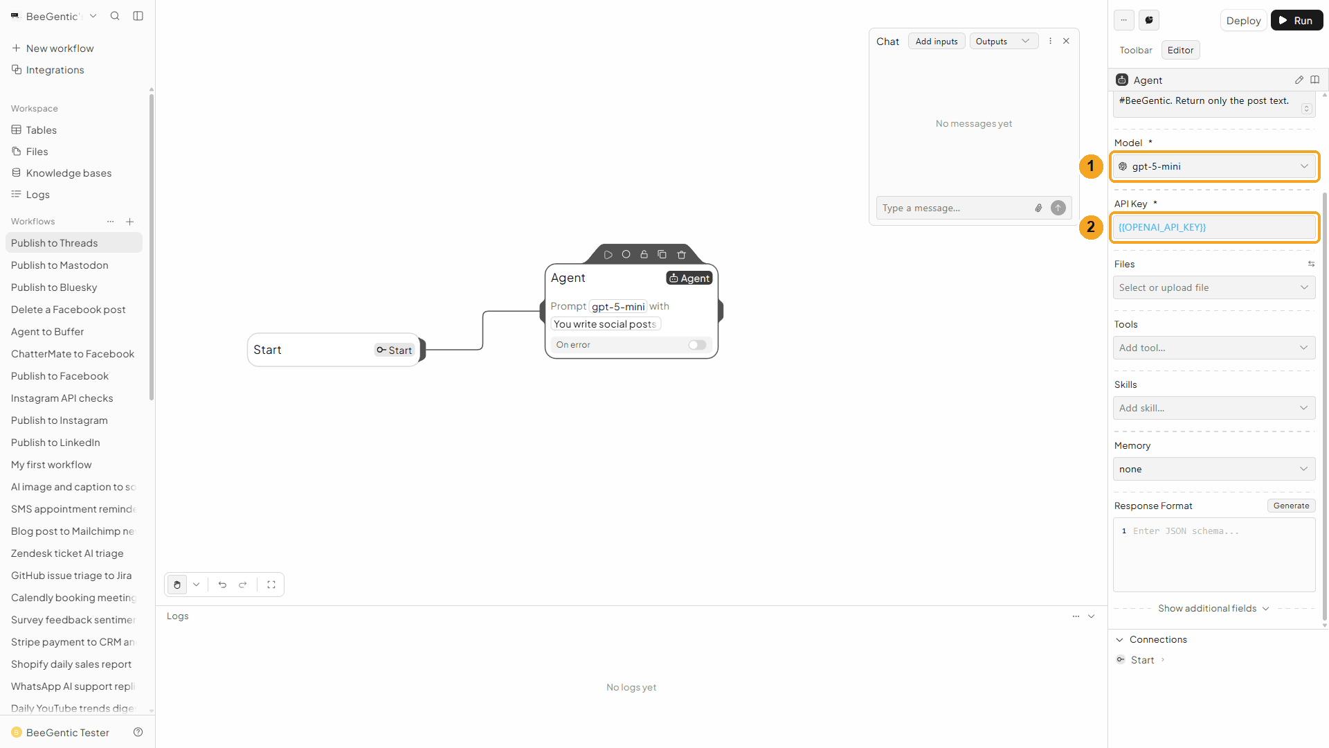Click the attach file paperclip in chat

click(x=1038, y=208)
